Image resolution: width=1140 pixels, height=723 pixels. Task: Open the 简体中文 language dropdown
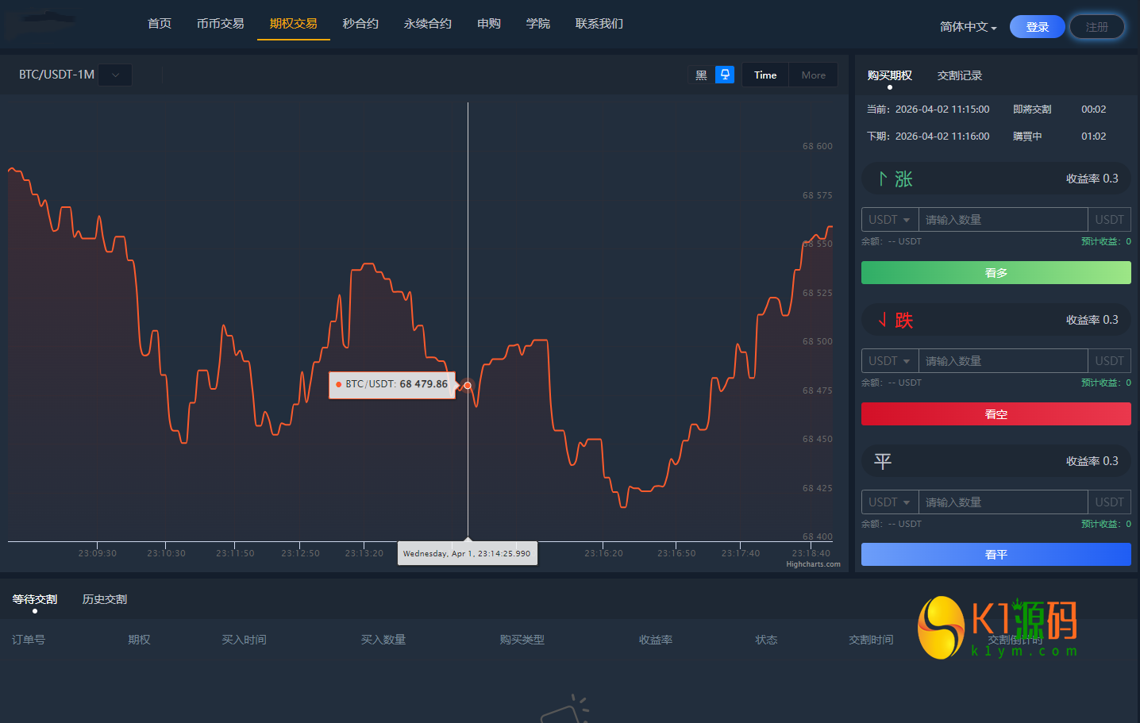pyautogui.click(x=968, y=25)
